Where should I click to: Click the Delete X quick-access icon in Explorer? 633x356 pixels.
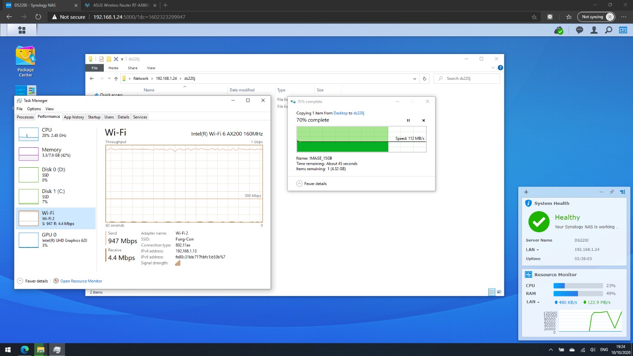tap(116, 59)
